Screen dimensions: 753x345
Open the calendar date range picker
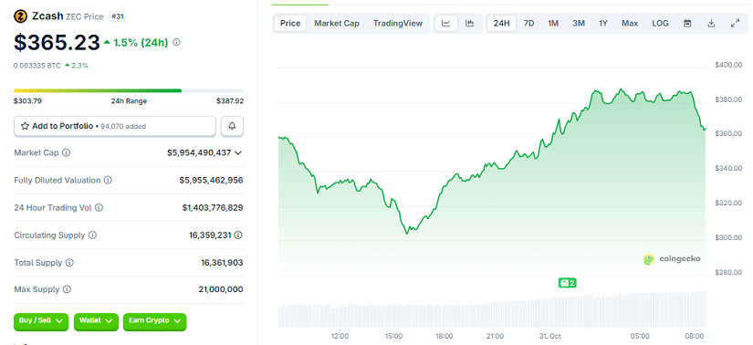(687, 23)
